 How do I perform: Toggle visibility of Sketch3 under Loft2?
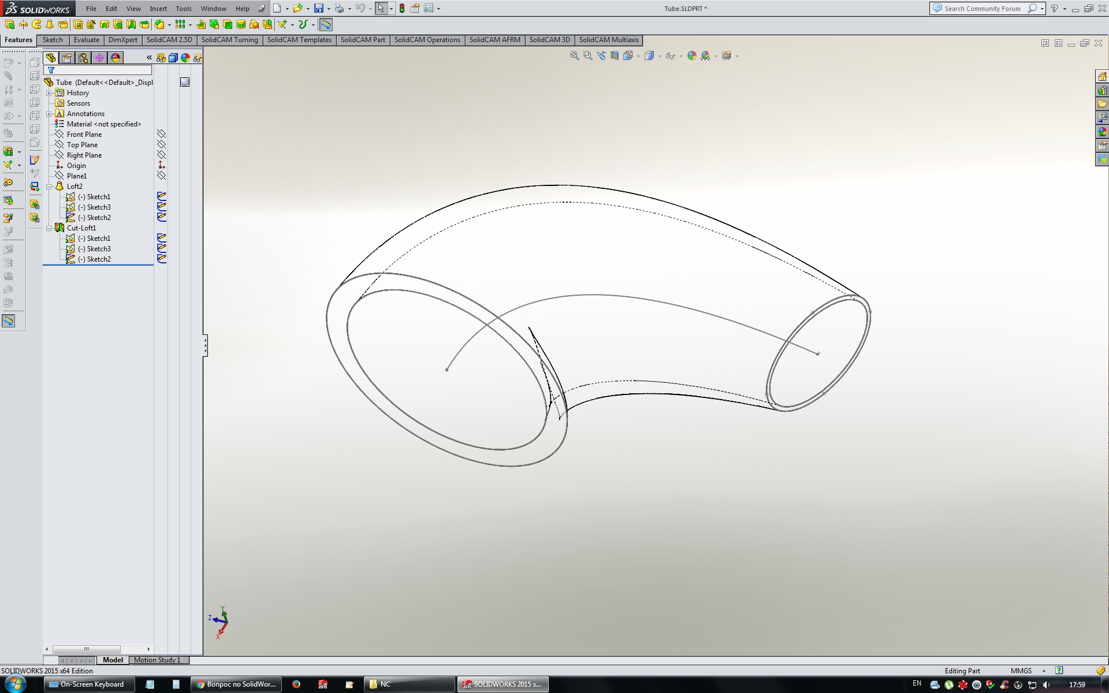pyautogui.click(x=161, y=207)
